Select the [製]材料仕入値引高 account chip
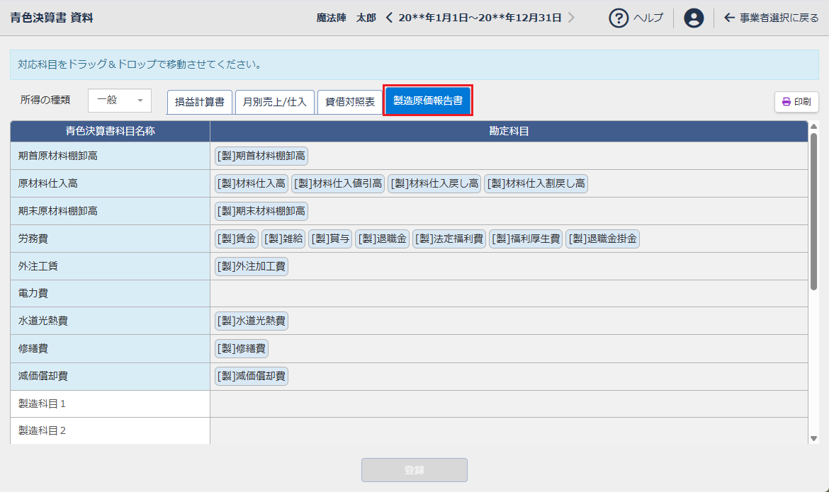 pyautogui.click(x=338, y=184)
